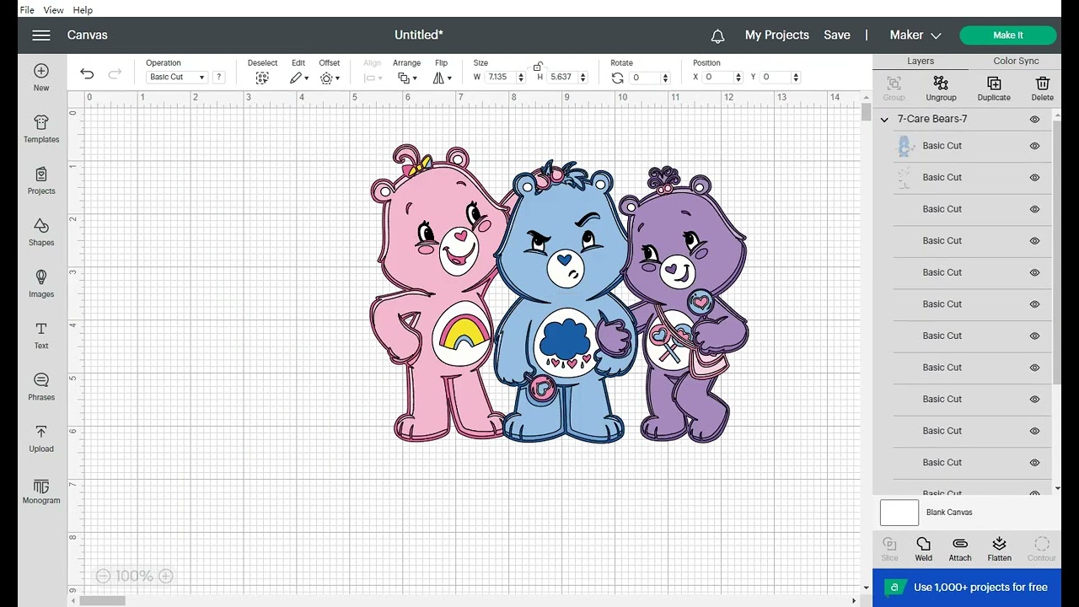Zoom in with plus icon
Viewport: 1079px width, 607px height.
point(166,576)
